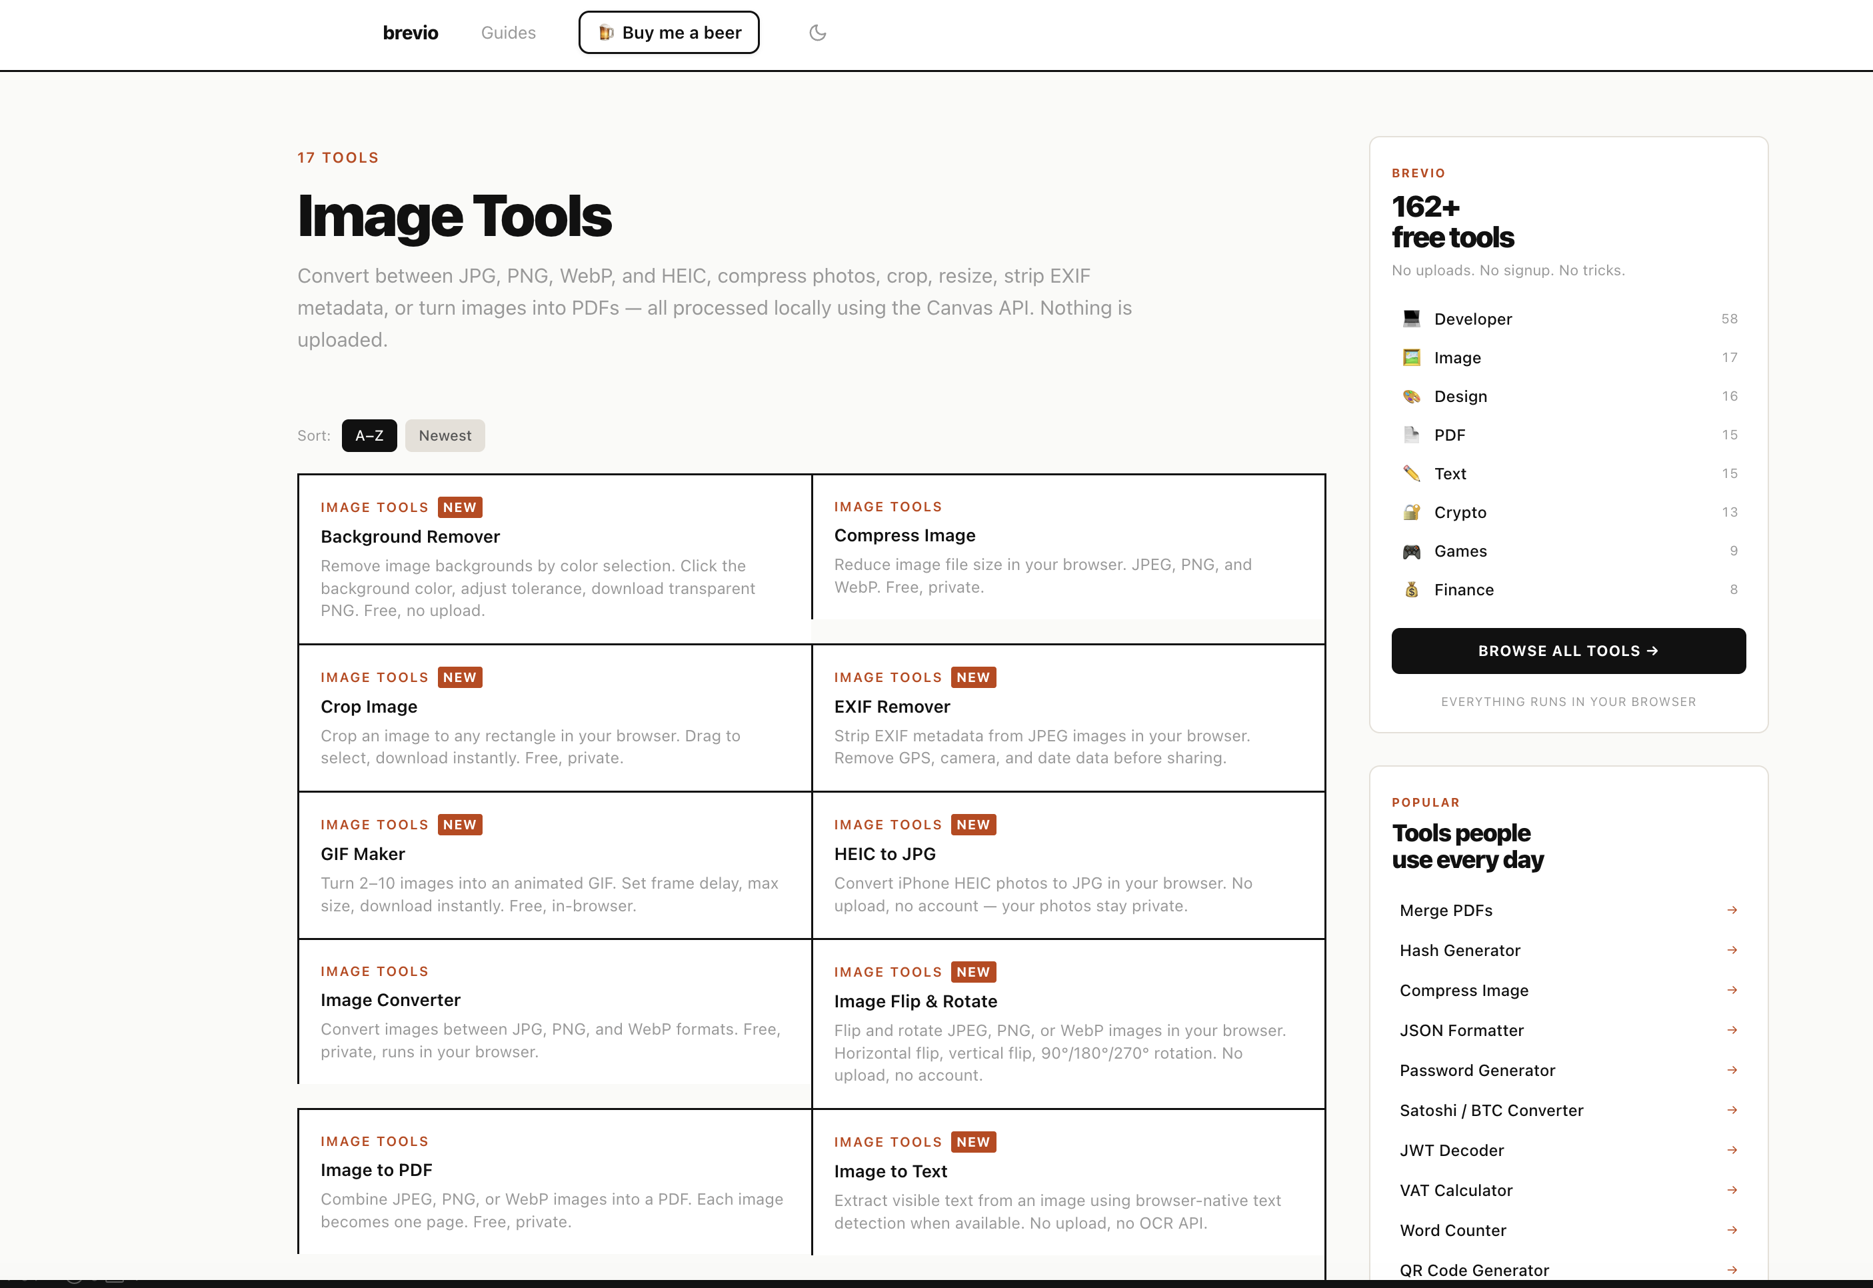Select Password Generator in Popular list

coord(1568,1070)
